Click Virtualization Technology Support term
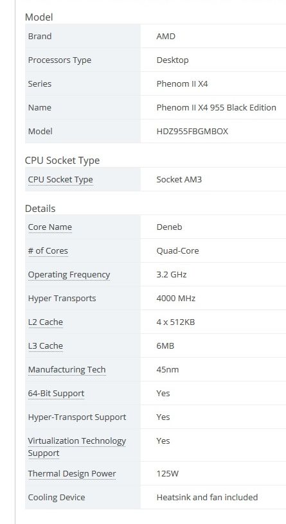 point(77,447)
